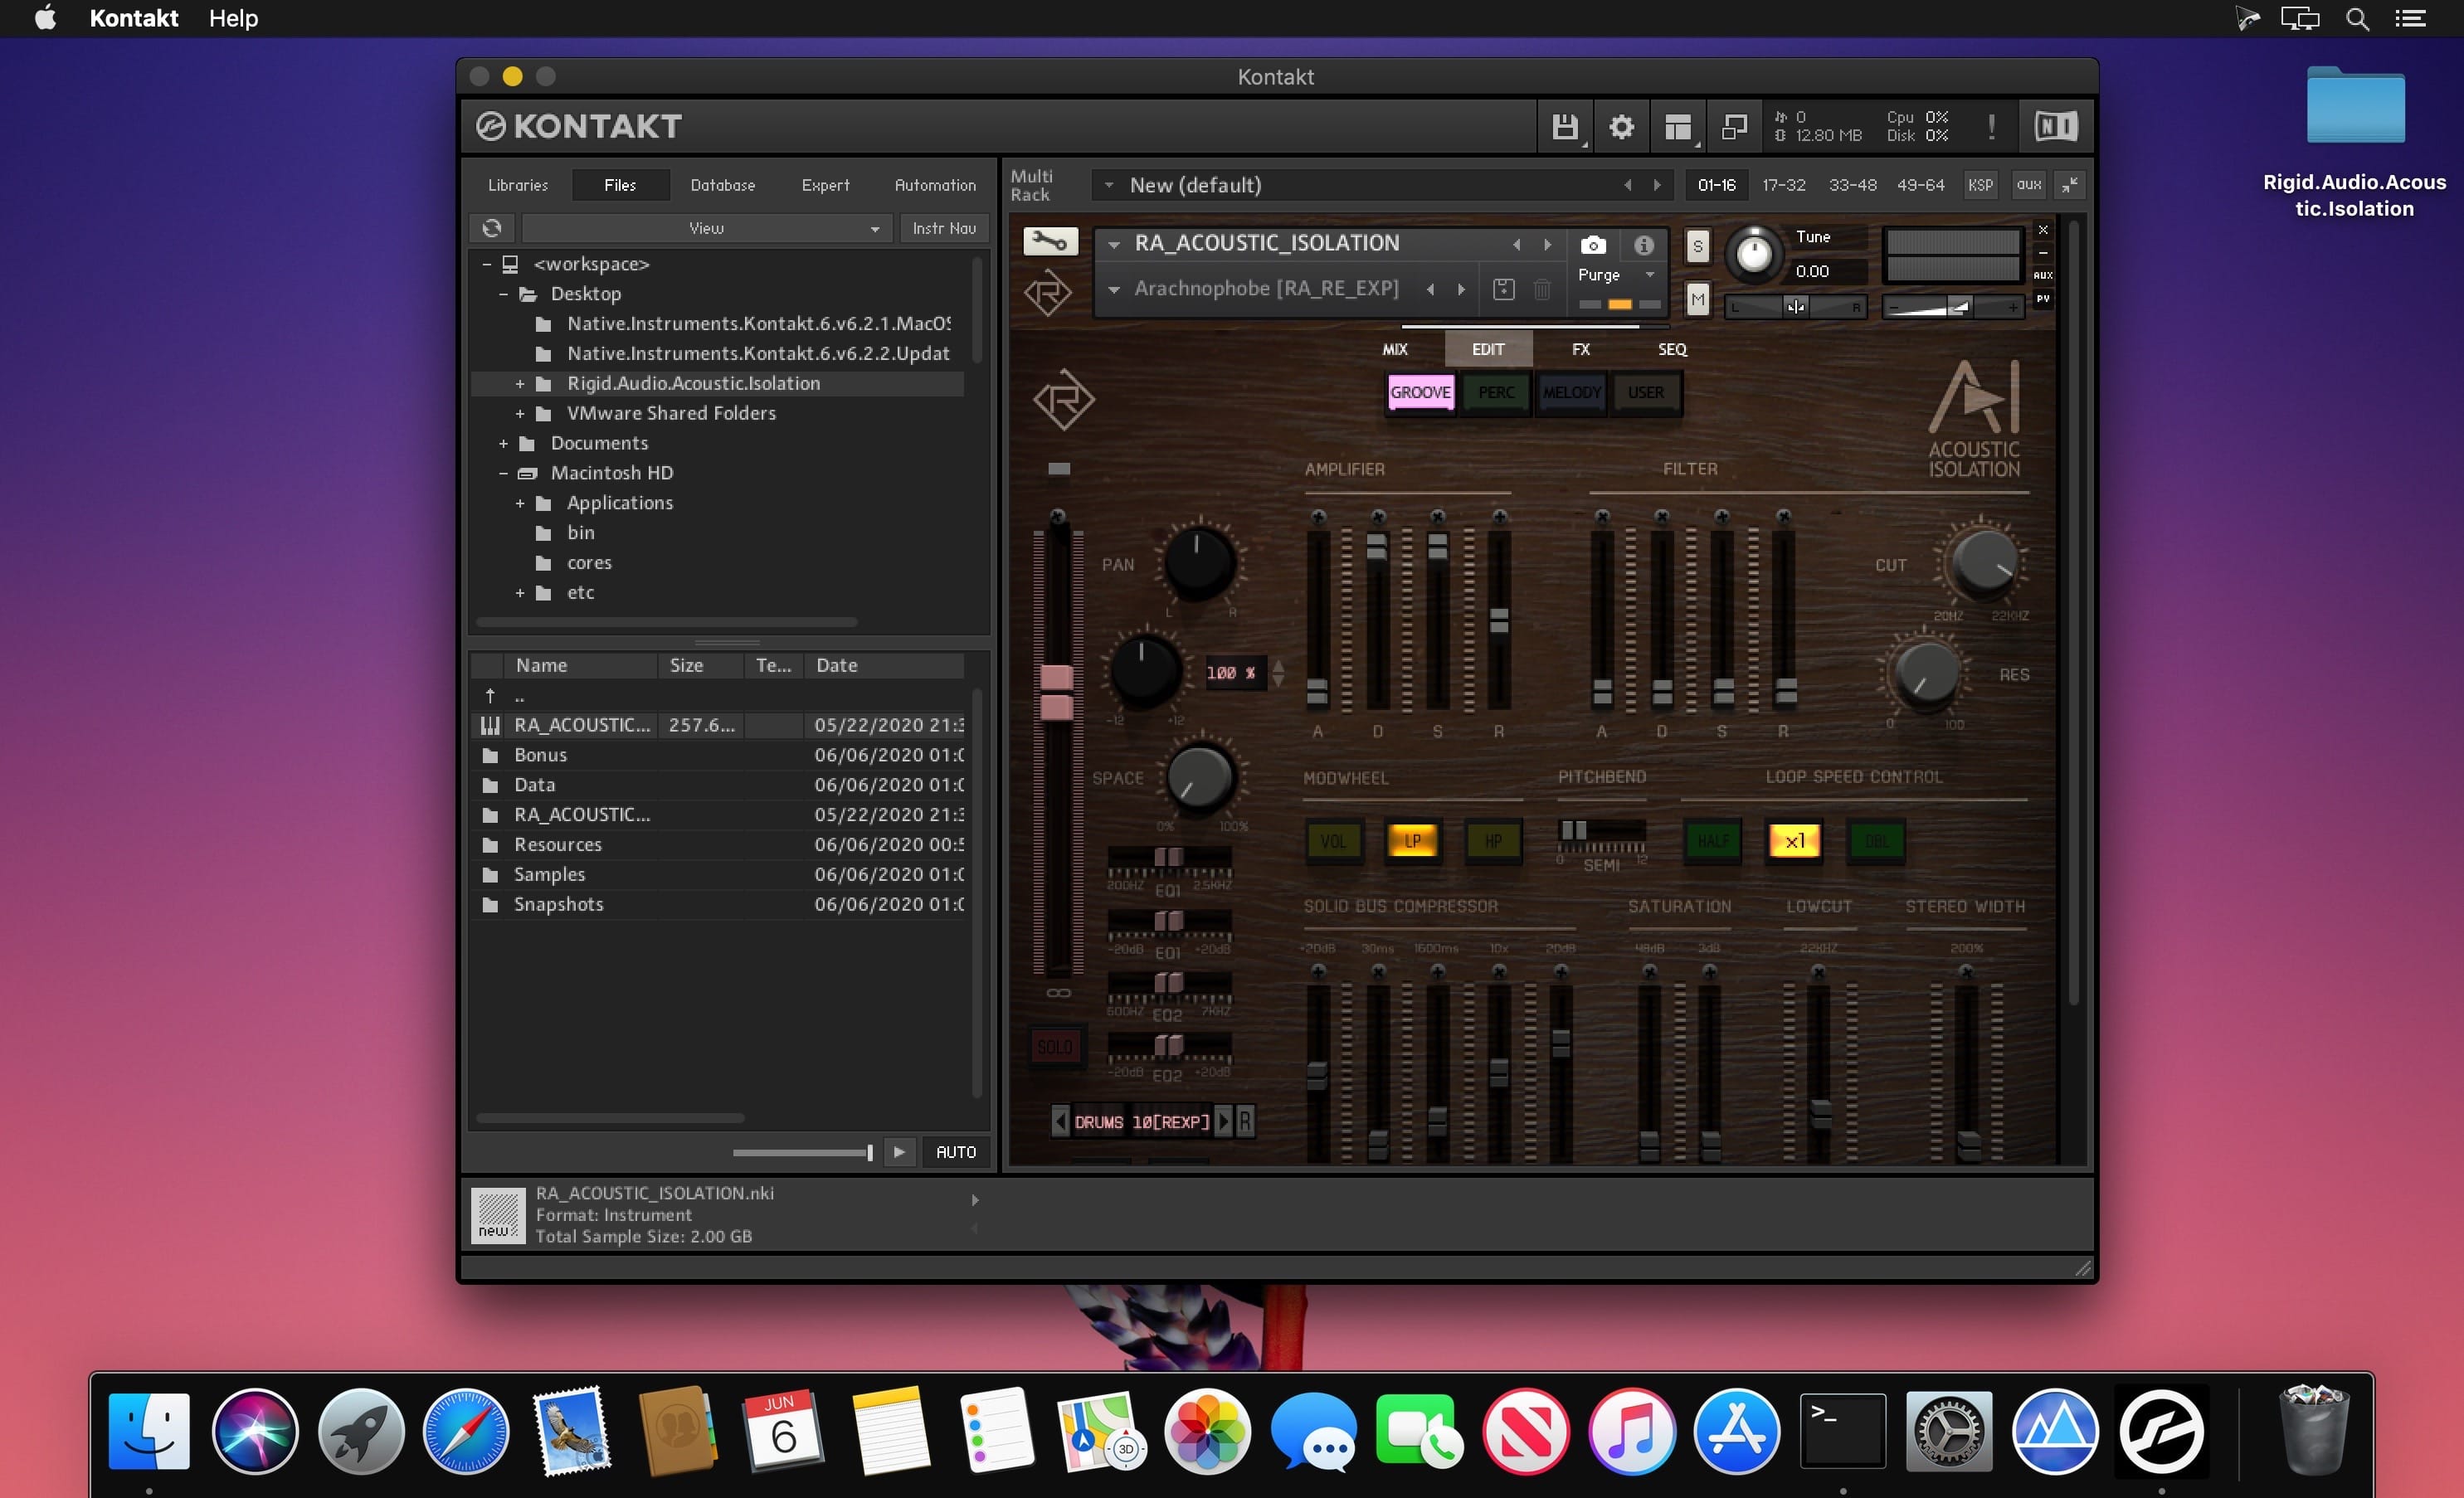Click the Instr Nav button
Screen dimensions: 2464x1498
[944, 228]
